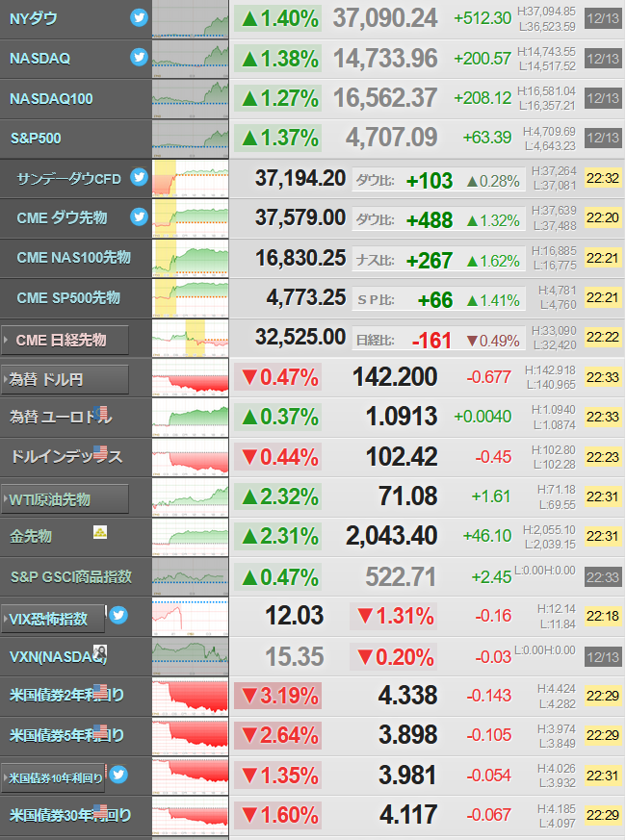626x840 pixels.
Task: Click the Twitter icon beside CME ダウ先物
Action: 139,216
